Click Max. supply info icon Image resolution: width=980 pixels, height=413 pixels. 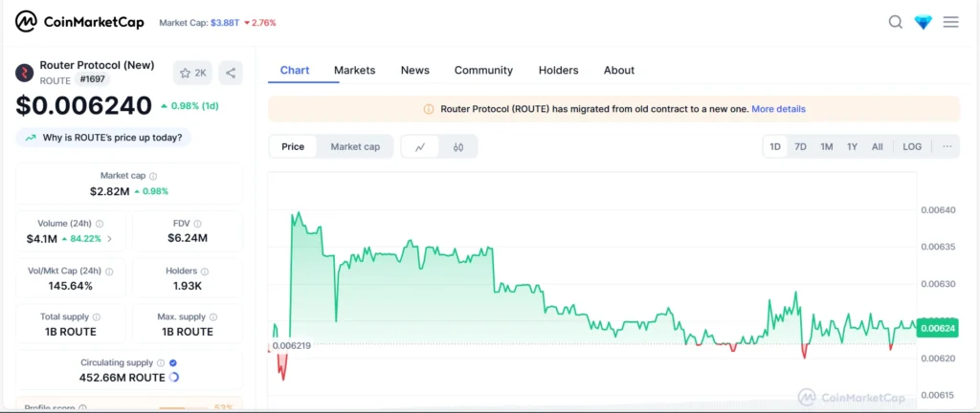tap(213, 317)
